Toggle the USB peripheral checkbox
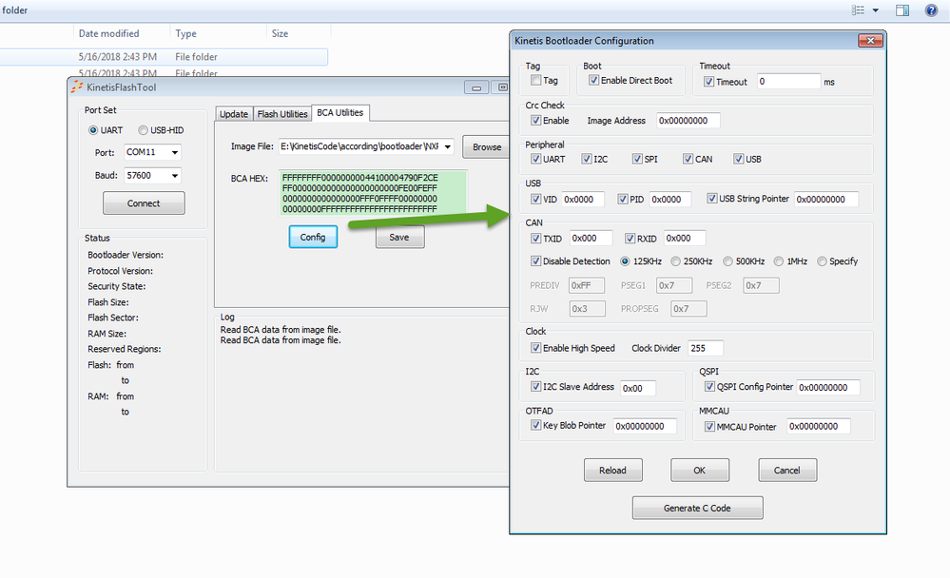 coord(739,159)
